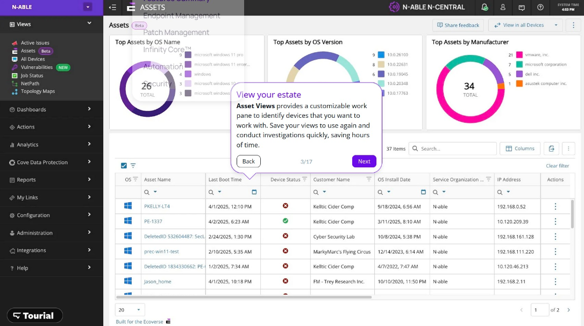Open actions menu for PE-1337 row
The image size is (584, 326).
point(555,221)
